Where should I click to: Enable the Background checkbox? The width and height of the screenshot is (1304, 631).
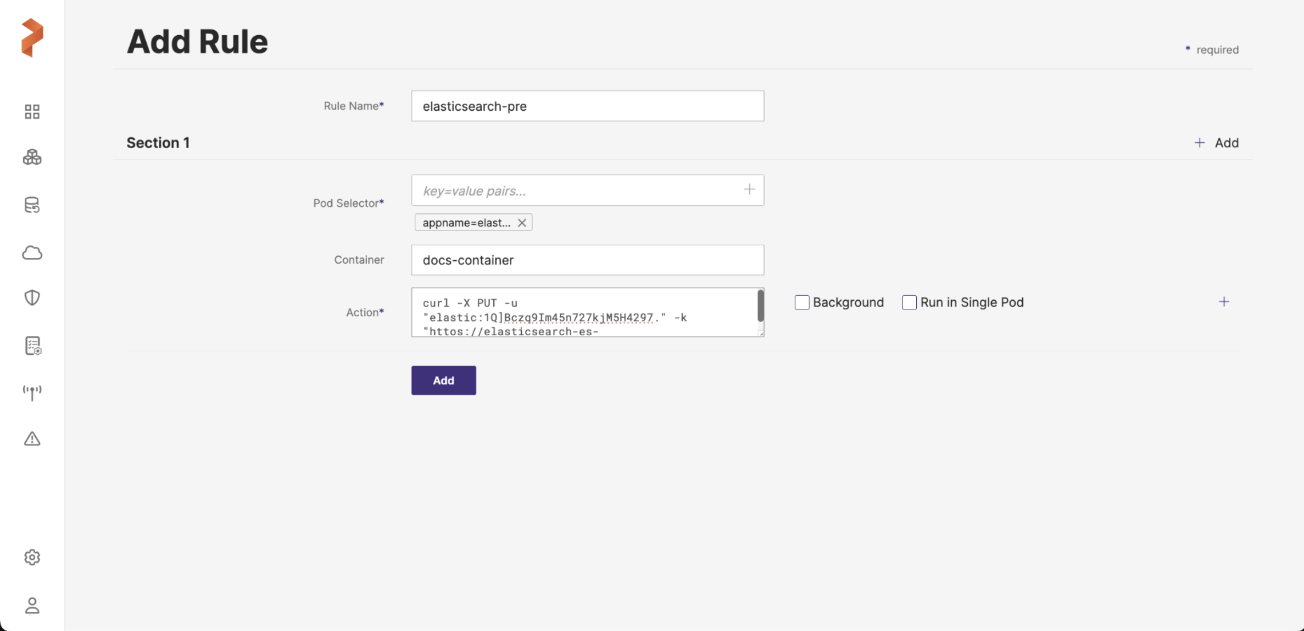(802, 302)
